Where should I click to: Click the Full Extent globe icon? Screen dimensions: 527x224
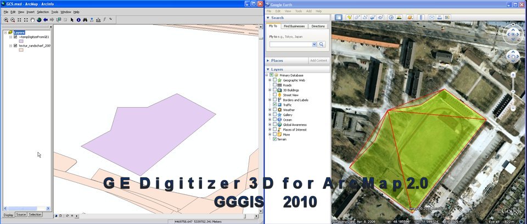pyautogui.click(x=39, y=20)
